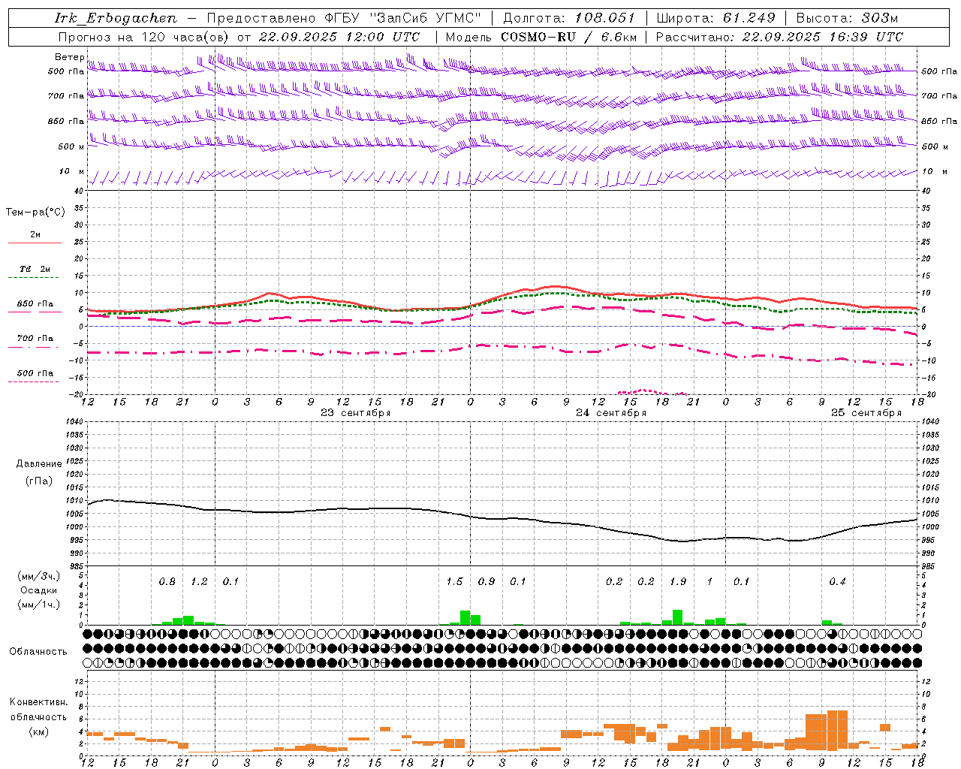Click the Тем-ра(°C) temperature axis label
Image resolution: width=961 pixels, height=769 pixels.
click(x=35, y=213)
